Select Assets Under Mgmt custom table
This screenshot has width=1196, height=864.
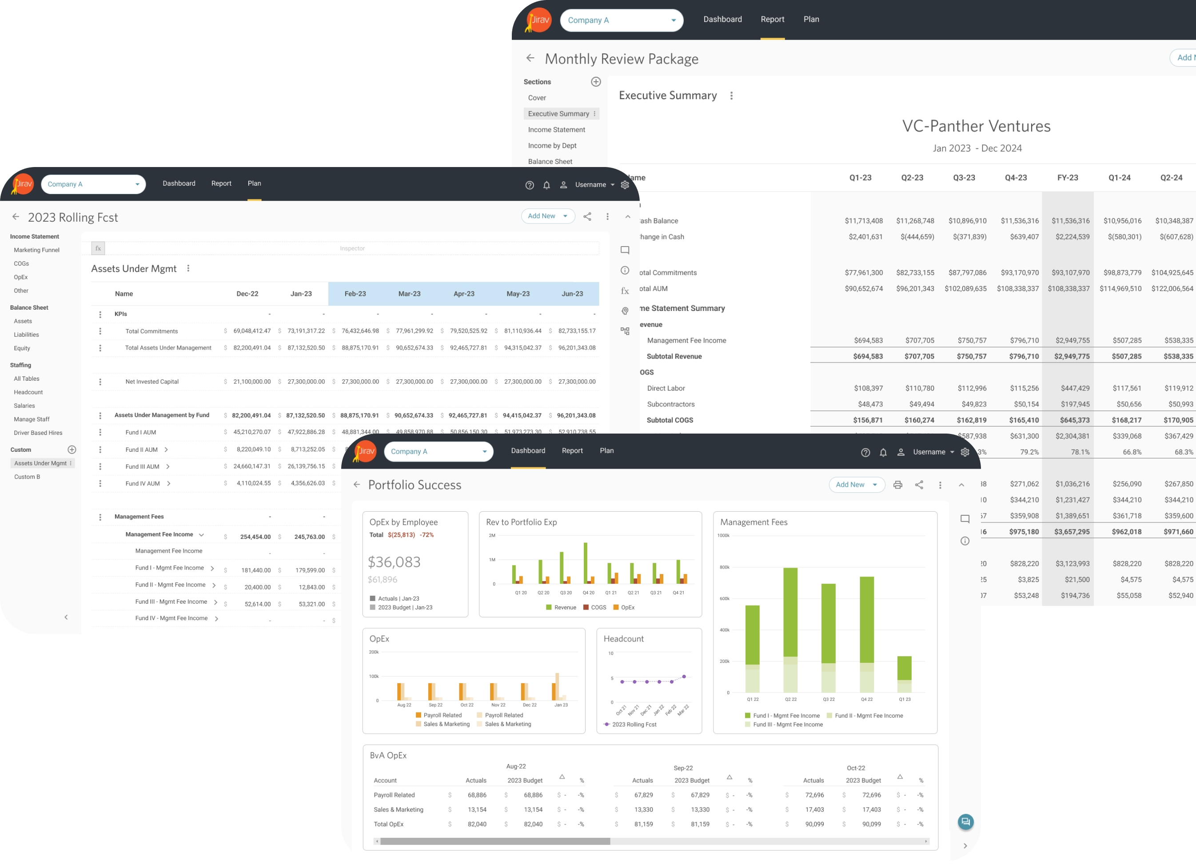[x=42, y=463]
